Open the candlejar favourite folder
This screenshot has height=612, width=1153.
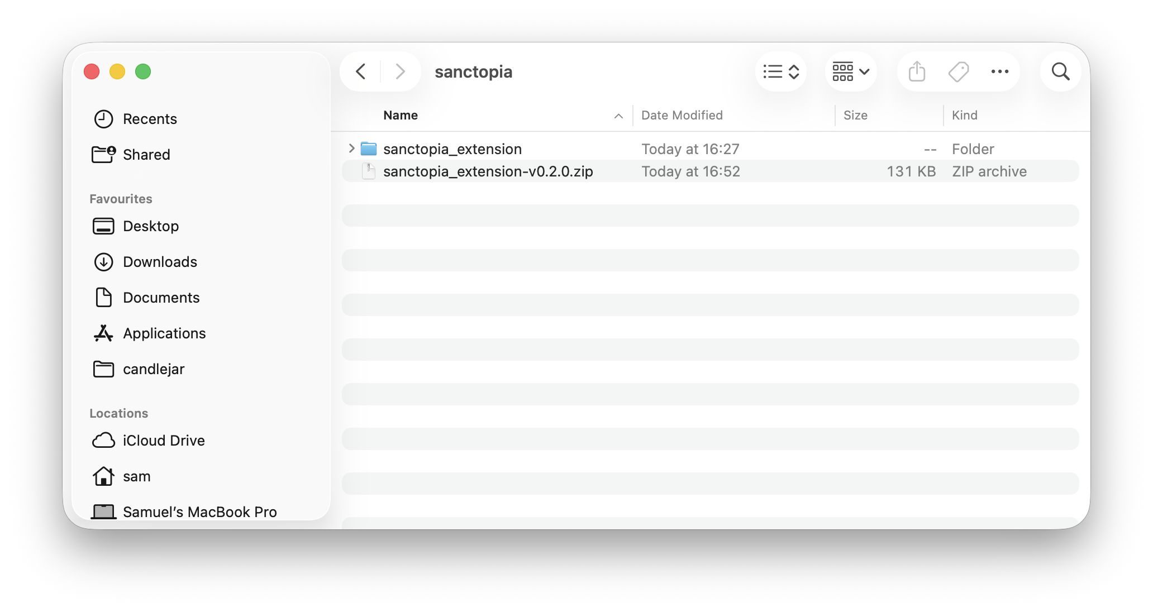[154, 369]
